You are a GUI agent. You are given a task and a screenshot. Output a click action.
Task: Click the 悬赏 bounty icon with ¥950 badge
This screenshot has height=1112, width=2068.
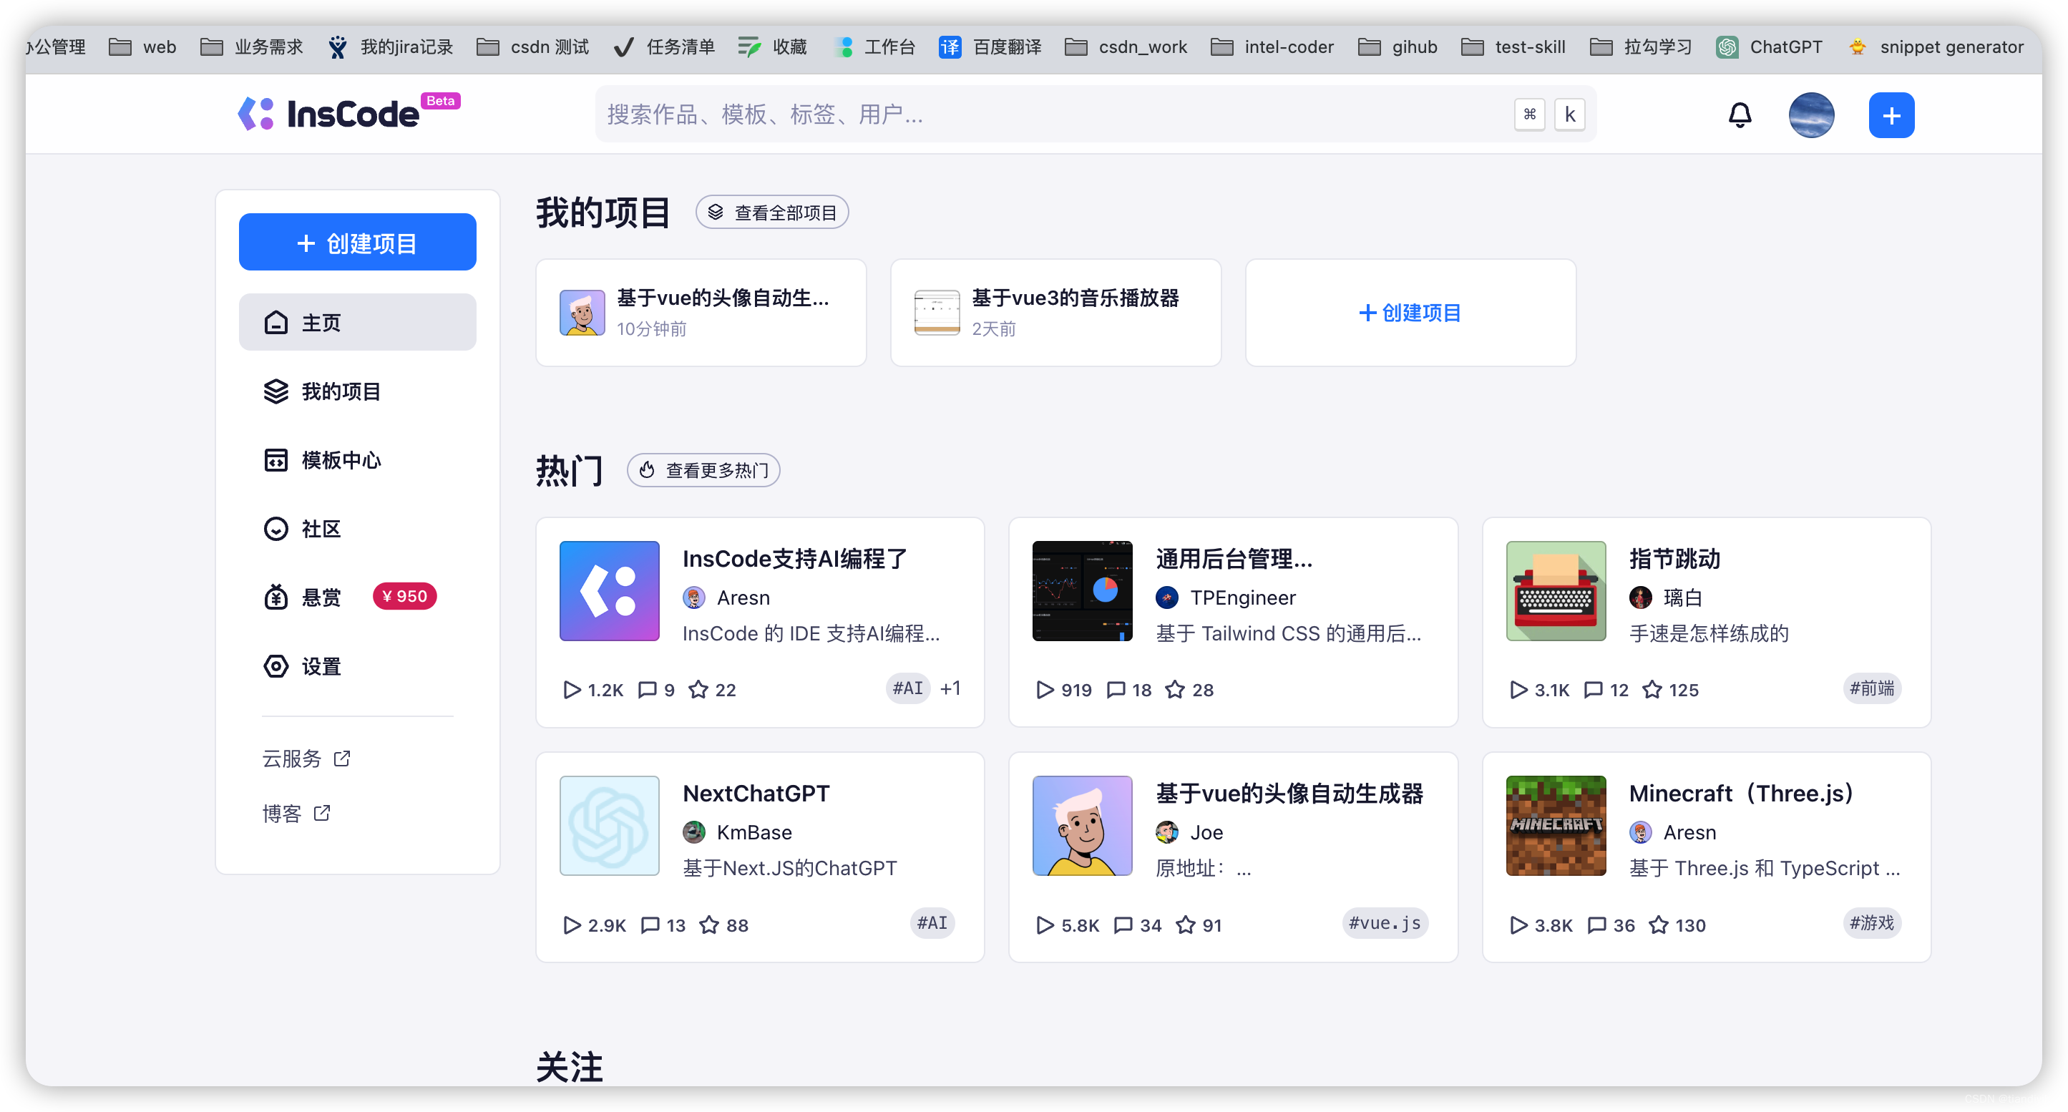click(x=275, y=597)
